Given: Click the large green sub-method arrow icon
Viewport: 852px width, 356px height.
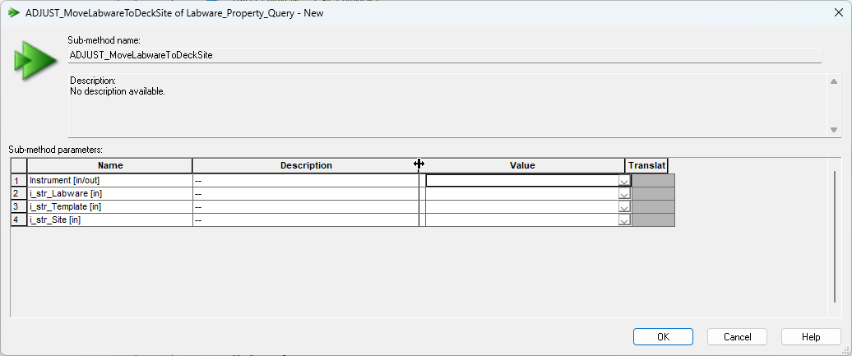Looking at the screenshot, I should pyautogui.click(x=35, y=60).
